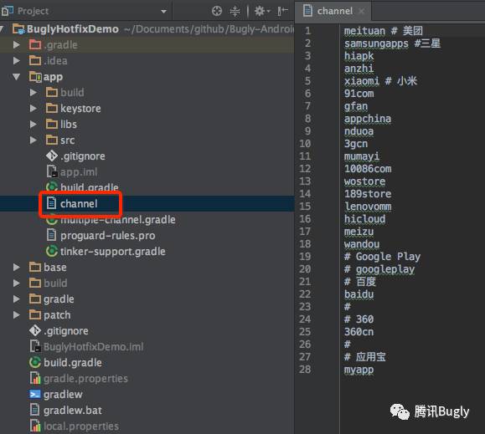
Task: Expand the src folder
Action: click(x=34, y=140)
